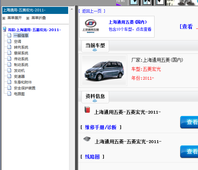
Task: Go back via 返回上一页 link
Action: click(x=92, y=11)
